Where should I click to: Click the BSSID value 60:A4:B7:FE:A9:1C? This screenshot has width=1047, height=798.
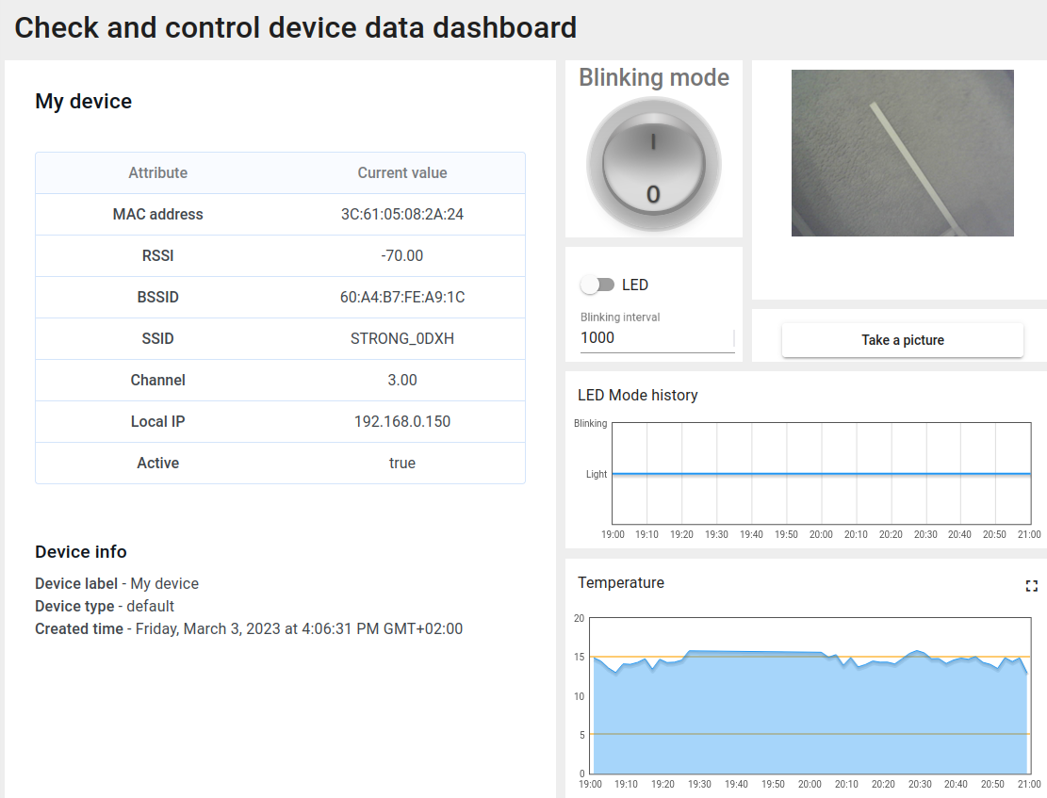(401, 298)
